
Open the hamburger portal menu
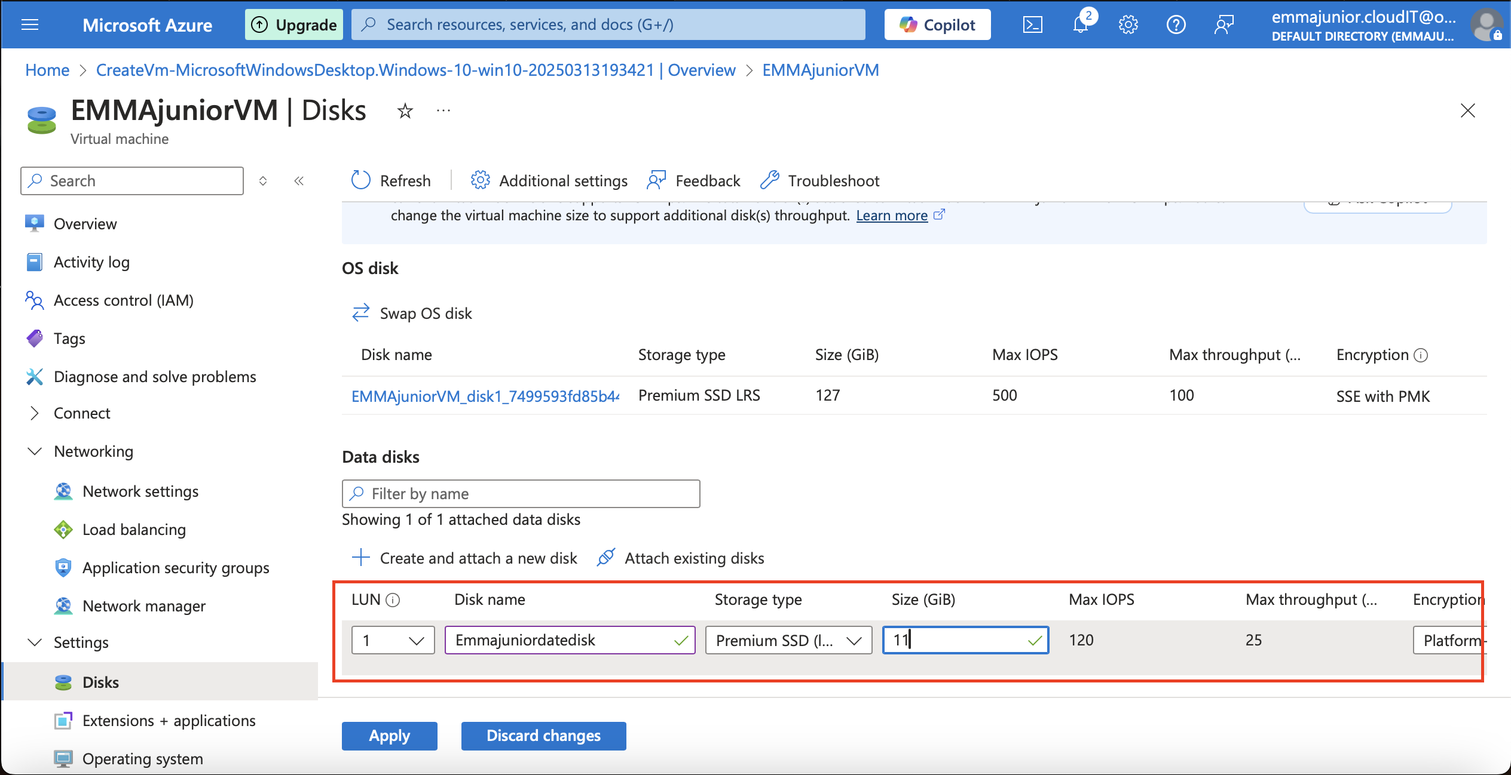click(x=30, y=24)
